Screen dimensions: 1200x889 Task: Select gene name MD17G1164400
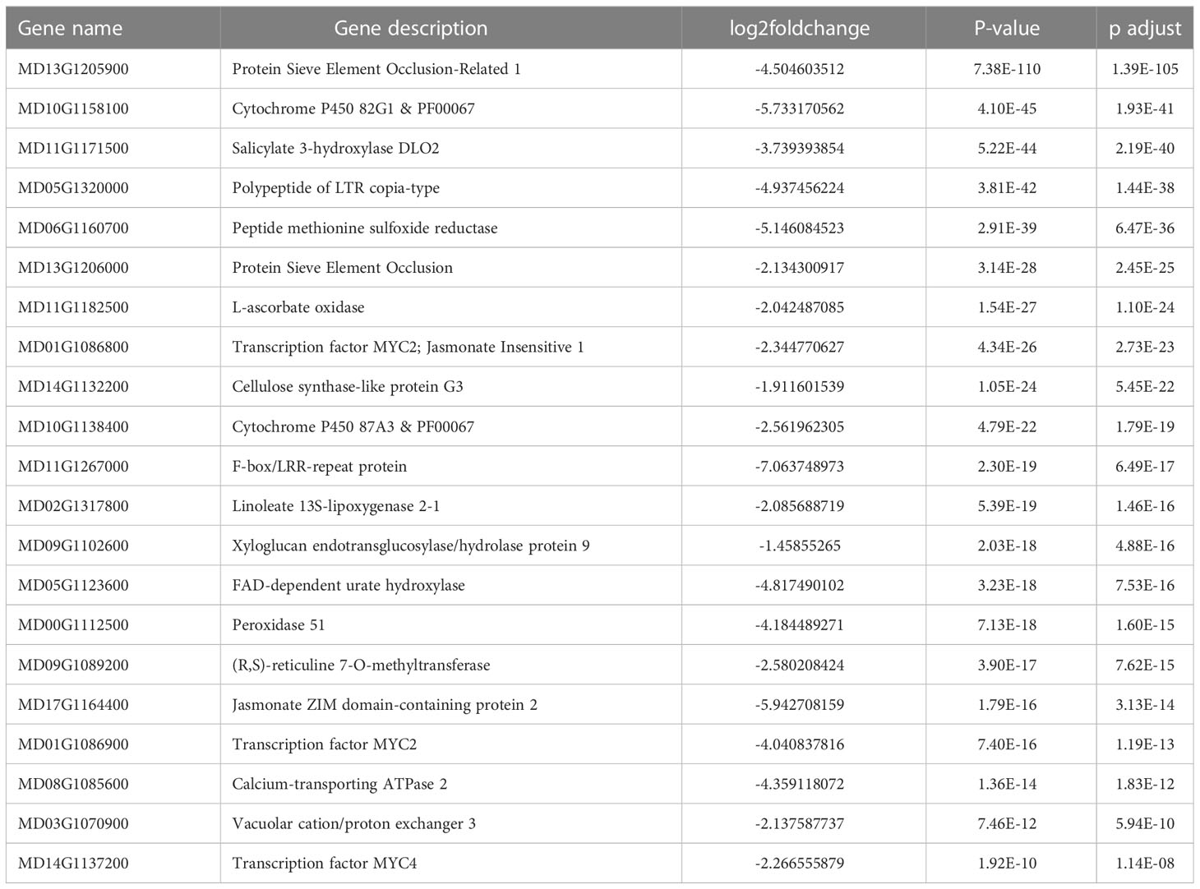(73, 705)
